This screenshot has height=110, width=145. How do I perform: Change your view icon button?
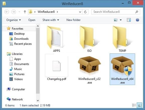pyautogui.click(x=116, y=20)
